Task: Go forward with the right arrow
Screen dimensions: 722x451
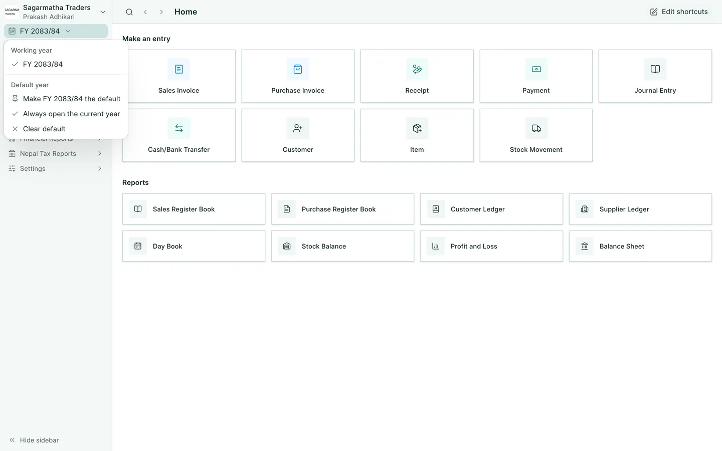Action: point(161,12)
